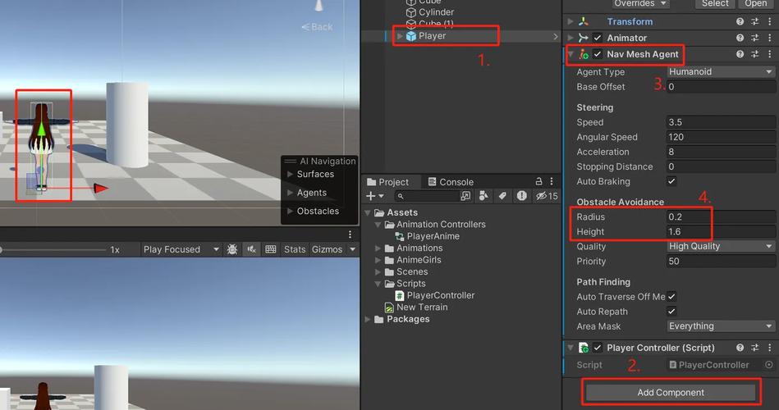Toggle the Auto Repath checkbox
Screen dimensions: 779x410
[671, 312]
